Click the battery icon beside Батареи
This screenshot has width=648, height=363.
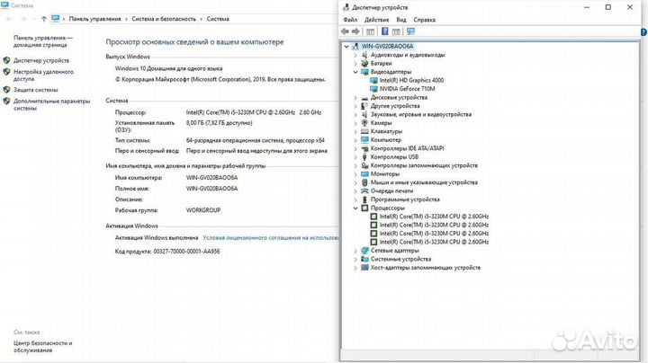tap(364, 64)
